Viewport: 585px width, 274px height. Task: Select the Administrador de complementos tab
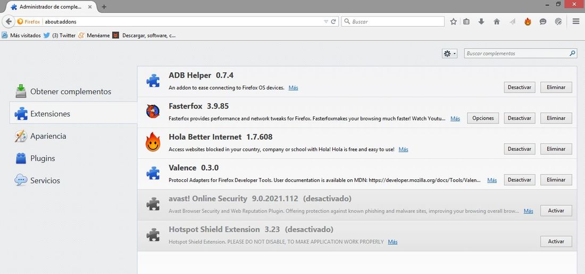click(x=51, y=7)
